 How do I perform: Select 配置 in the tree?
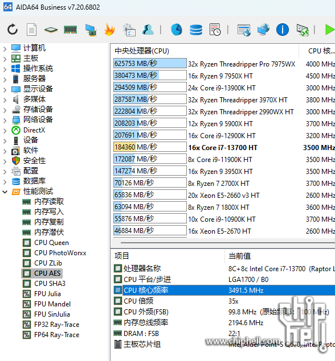pyautogui.click(x=31, y=171)
